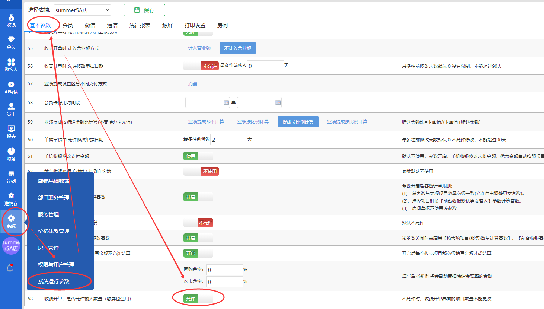Open the notification bell icon
The height and width of the screenshot is (309, 544).
coord(10,267)
